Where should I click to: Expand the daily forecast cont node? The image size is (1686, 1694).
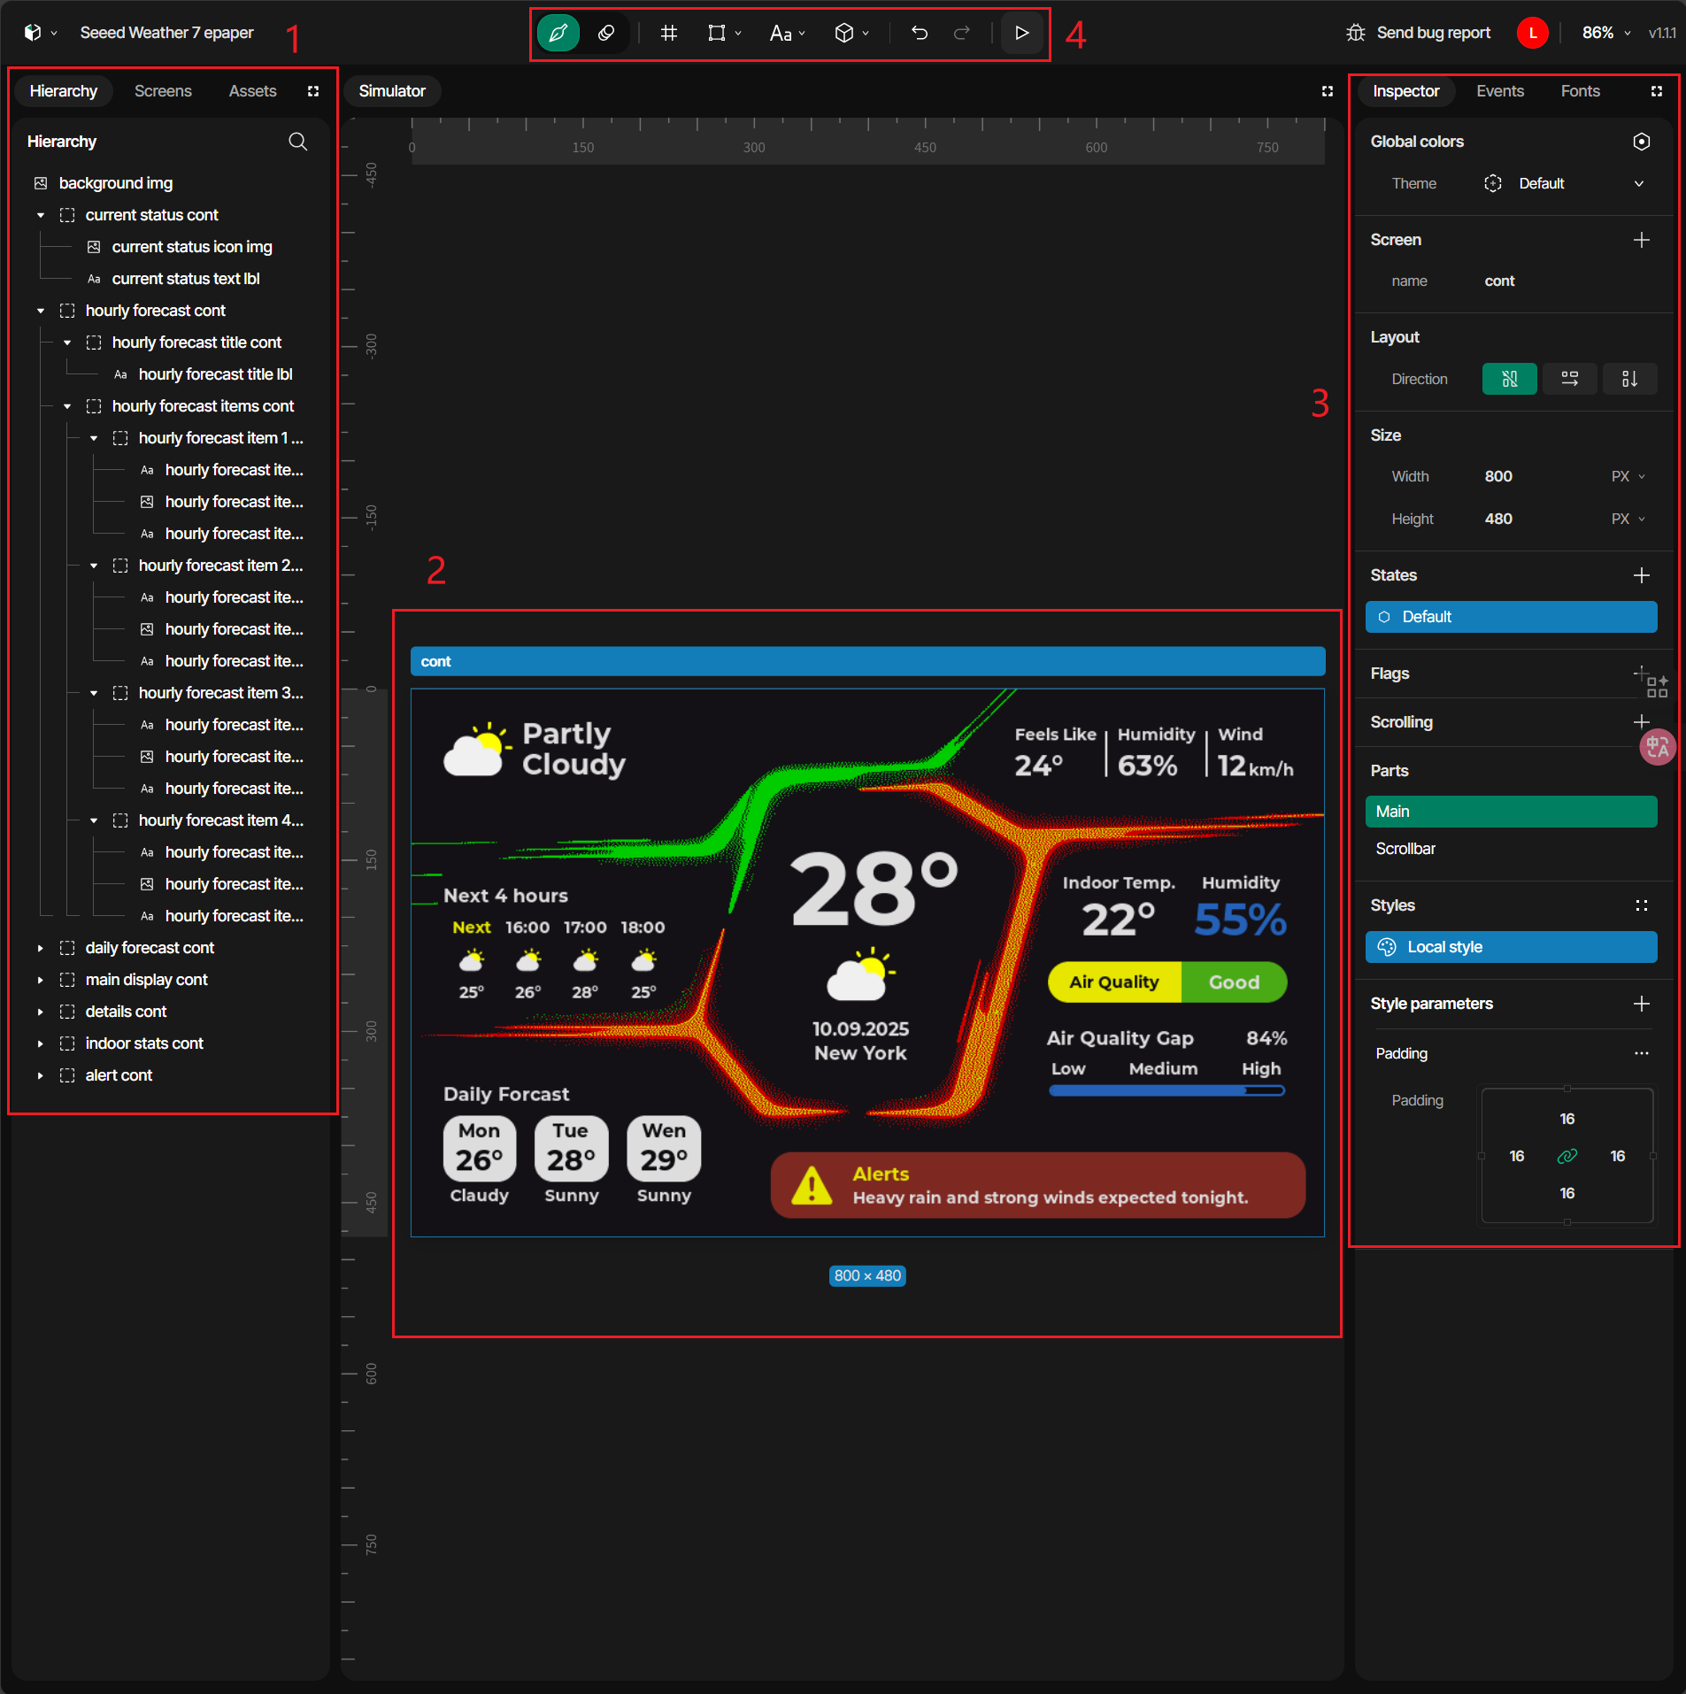point(41,948)
